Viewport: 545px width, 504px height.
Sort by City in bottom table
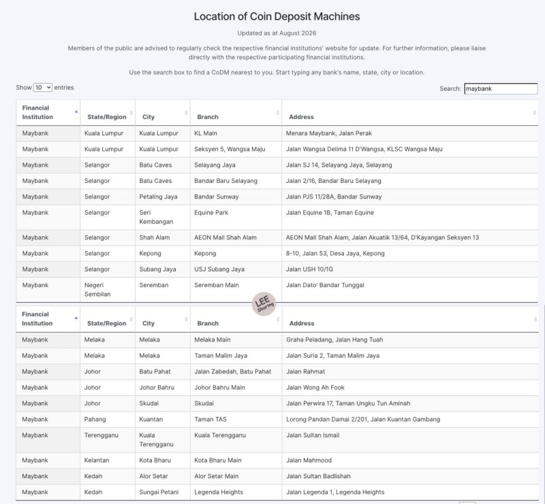coord(163,318)
